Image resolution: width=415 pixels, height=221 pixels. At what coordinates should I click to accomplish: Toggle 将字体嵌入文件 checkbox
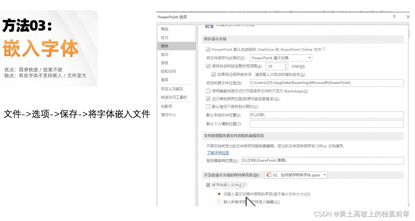pyautogui.click(x=208, y=185)
